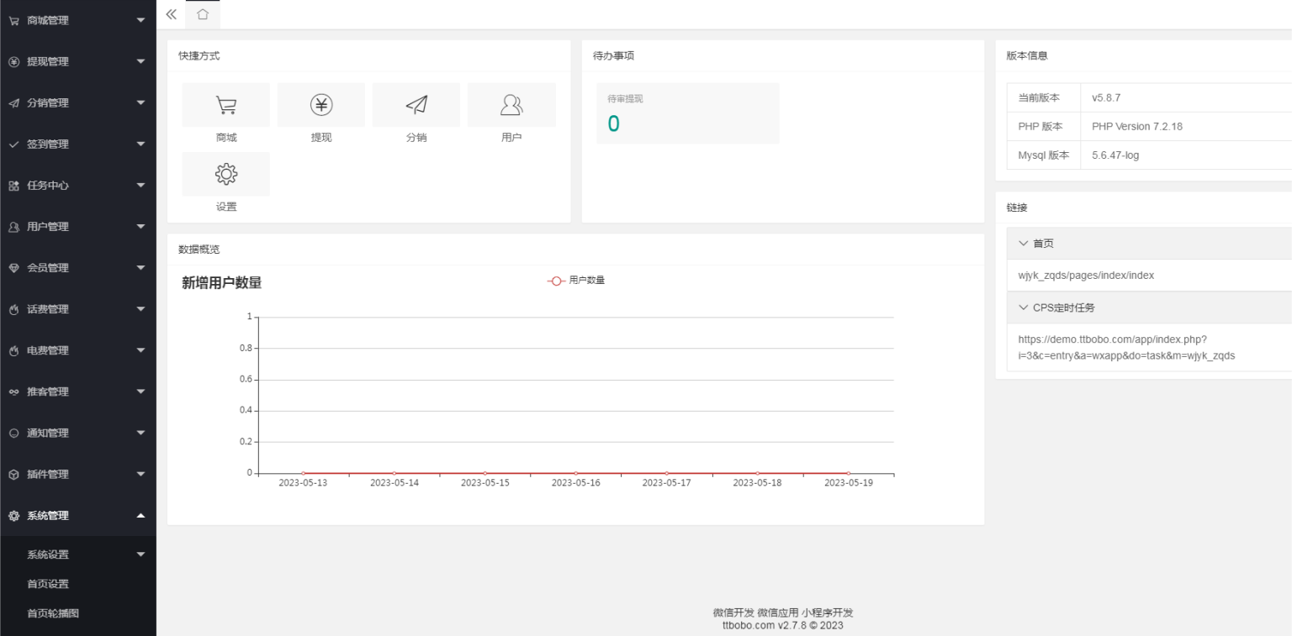Click the cube icon beside 插件管理
Image resolution: width=1292 pixels, height=636 pixels.
tap(13, 475)
